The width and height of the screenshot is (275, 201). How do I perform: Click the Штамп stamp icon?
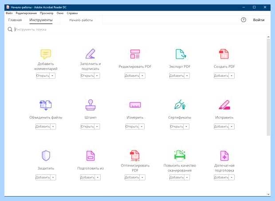90,105
